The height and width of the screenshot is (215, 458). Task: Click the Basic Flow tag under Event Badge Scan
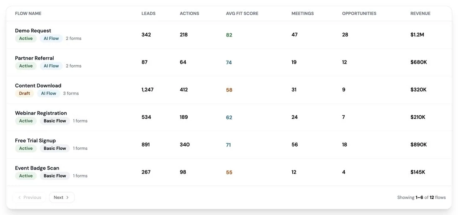[x=55, y=176]
